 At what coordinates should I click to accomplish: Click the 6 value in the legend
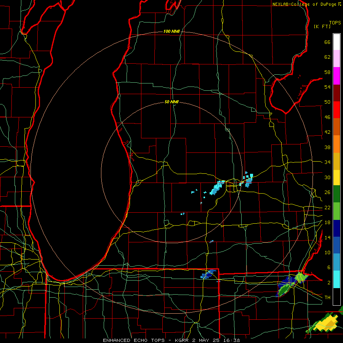(x=329, y=268)
